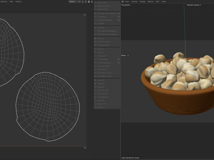Open UV Rectangularize options gear
The image size is (214, 160).
(x=119, y=63)
